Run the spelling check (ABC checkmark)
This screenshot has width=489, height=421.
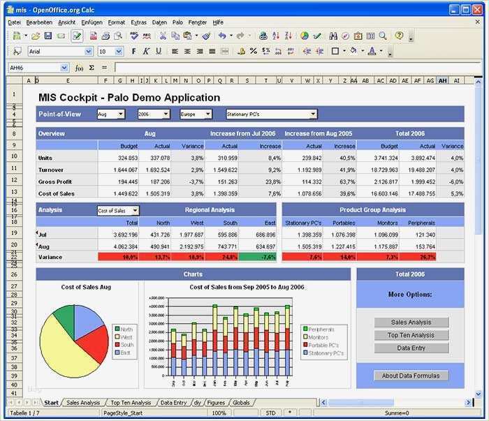pos(134,36)
